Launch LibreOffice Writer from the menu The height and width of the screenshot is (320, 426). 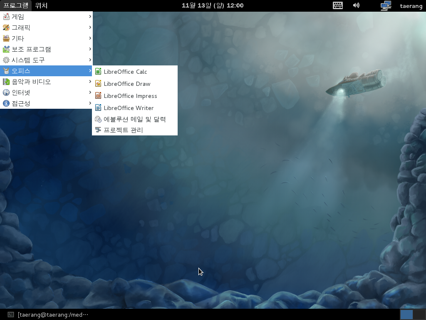tap(135, 108)
